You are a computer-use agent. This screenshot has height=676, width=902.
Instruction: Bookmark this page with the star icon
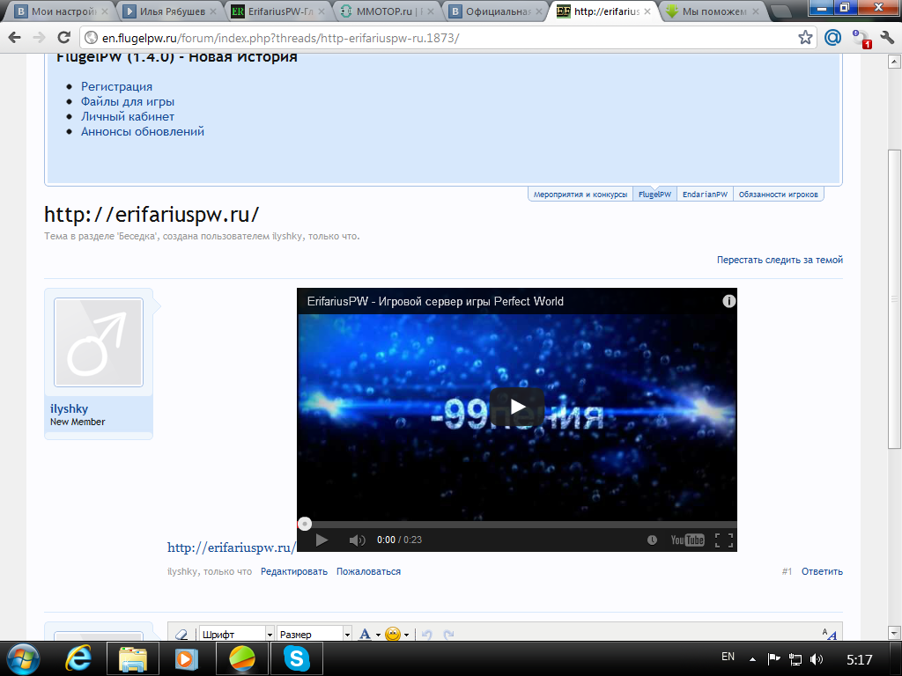pyautogui.click(x=805, y=38)
